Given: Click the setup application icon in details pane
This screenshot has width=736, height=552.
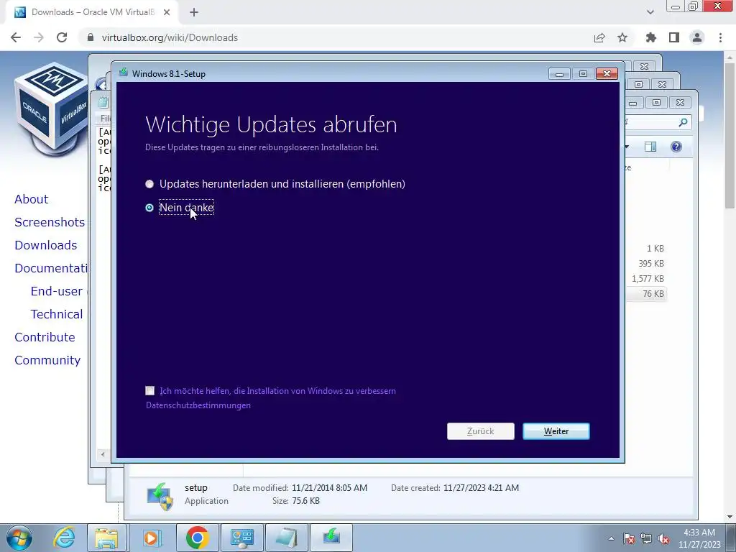Looking at the screenshot, I should pos(160,495).
